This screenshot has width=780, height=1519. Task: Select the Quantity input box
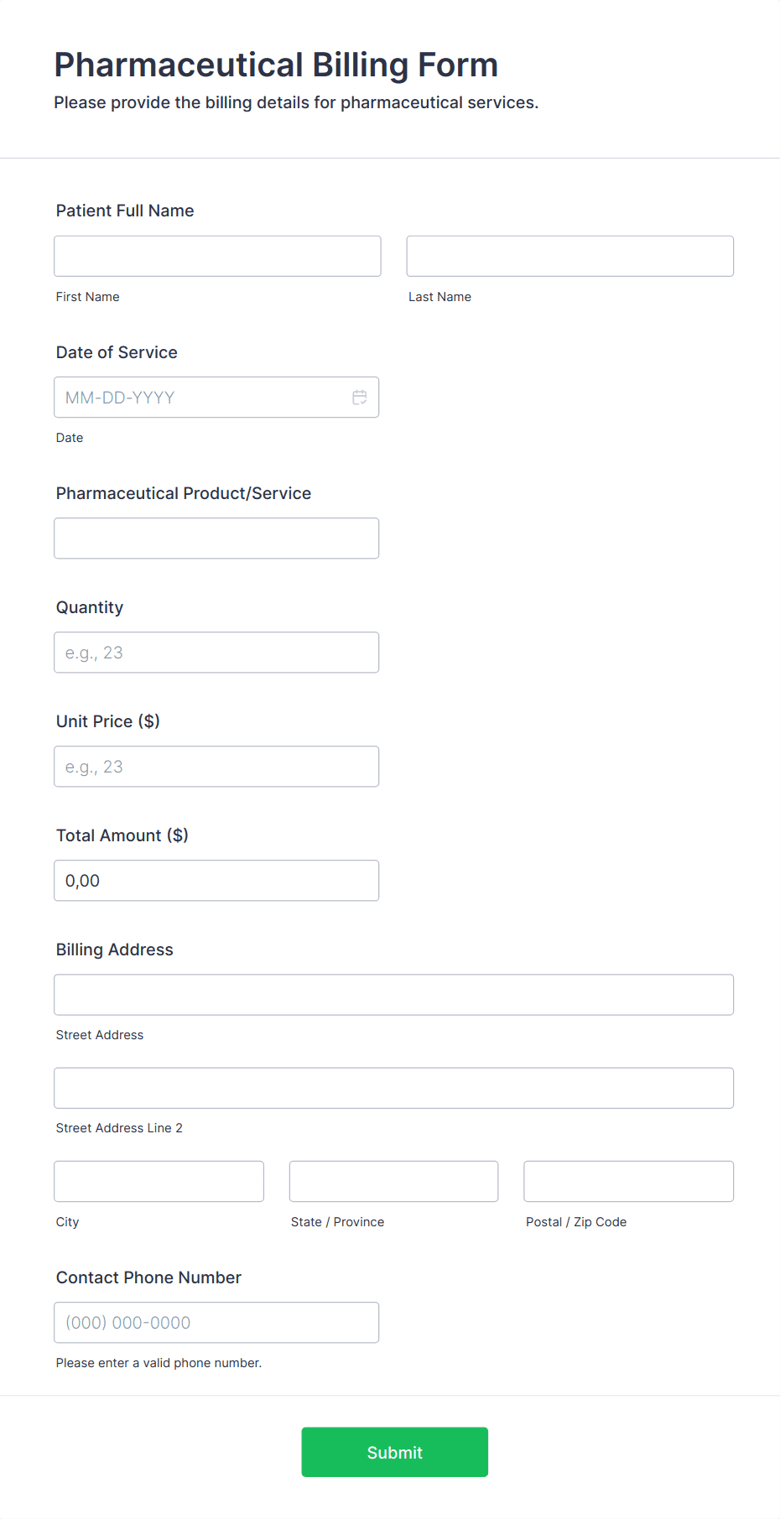tap(216, 653)
